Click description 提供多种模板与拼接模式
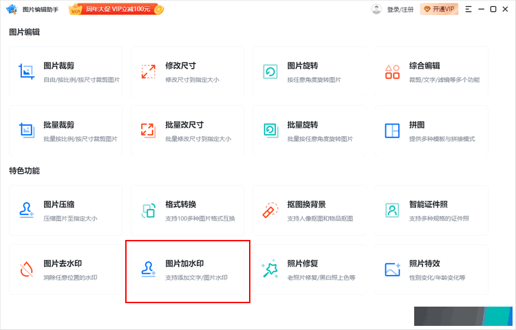 442,139
